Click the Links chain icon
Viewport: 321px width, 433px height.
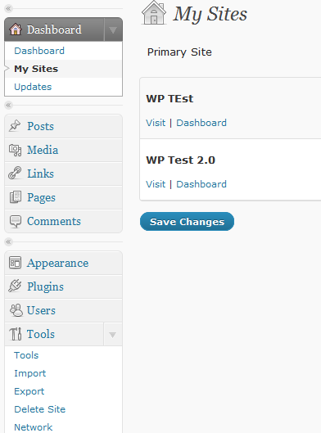tap(15, 174)
